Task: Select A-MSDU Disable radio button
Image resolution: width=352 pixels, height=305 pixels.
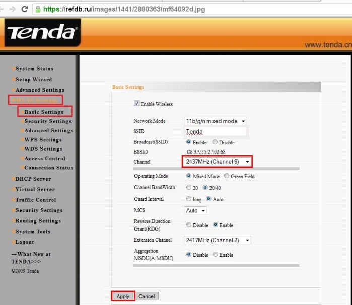Action: point(188,254)
